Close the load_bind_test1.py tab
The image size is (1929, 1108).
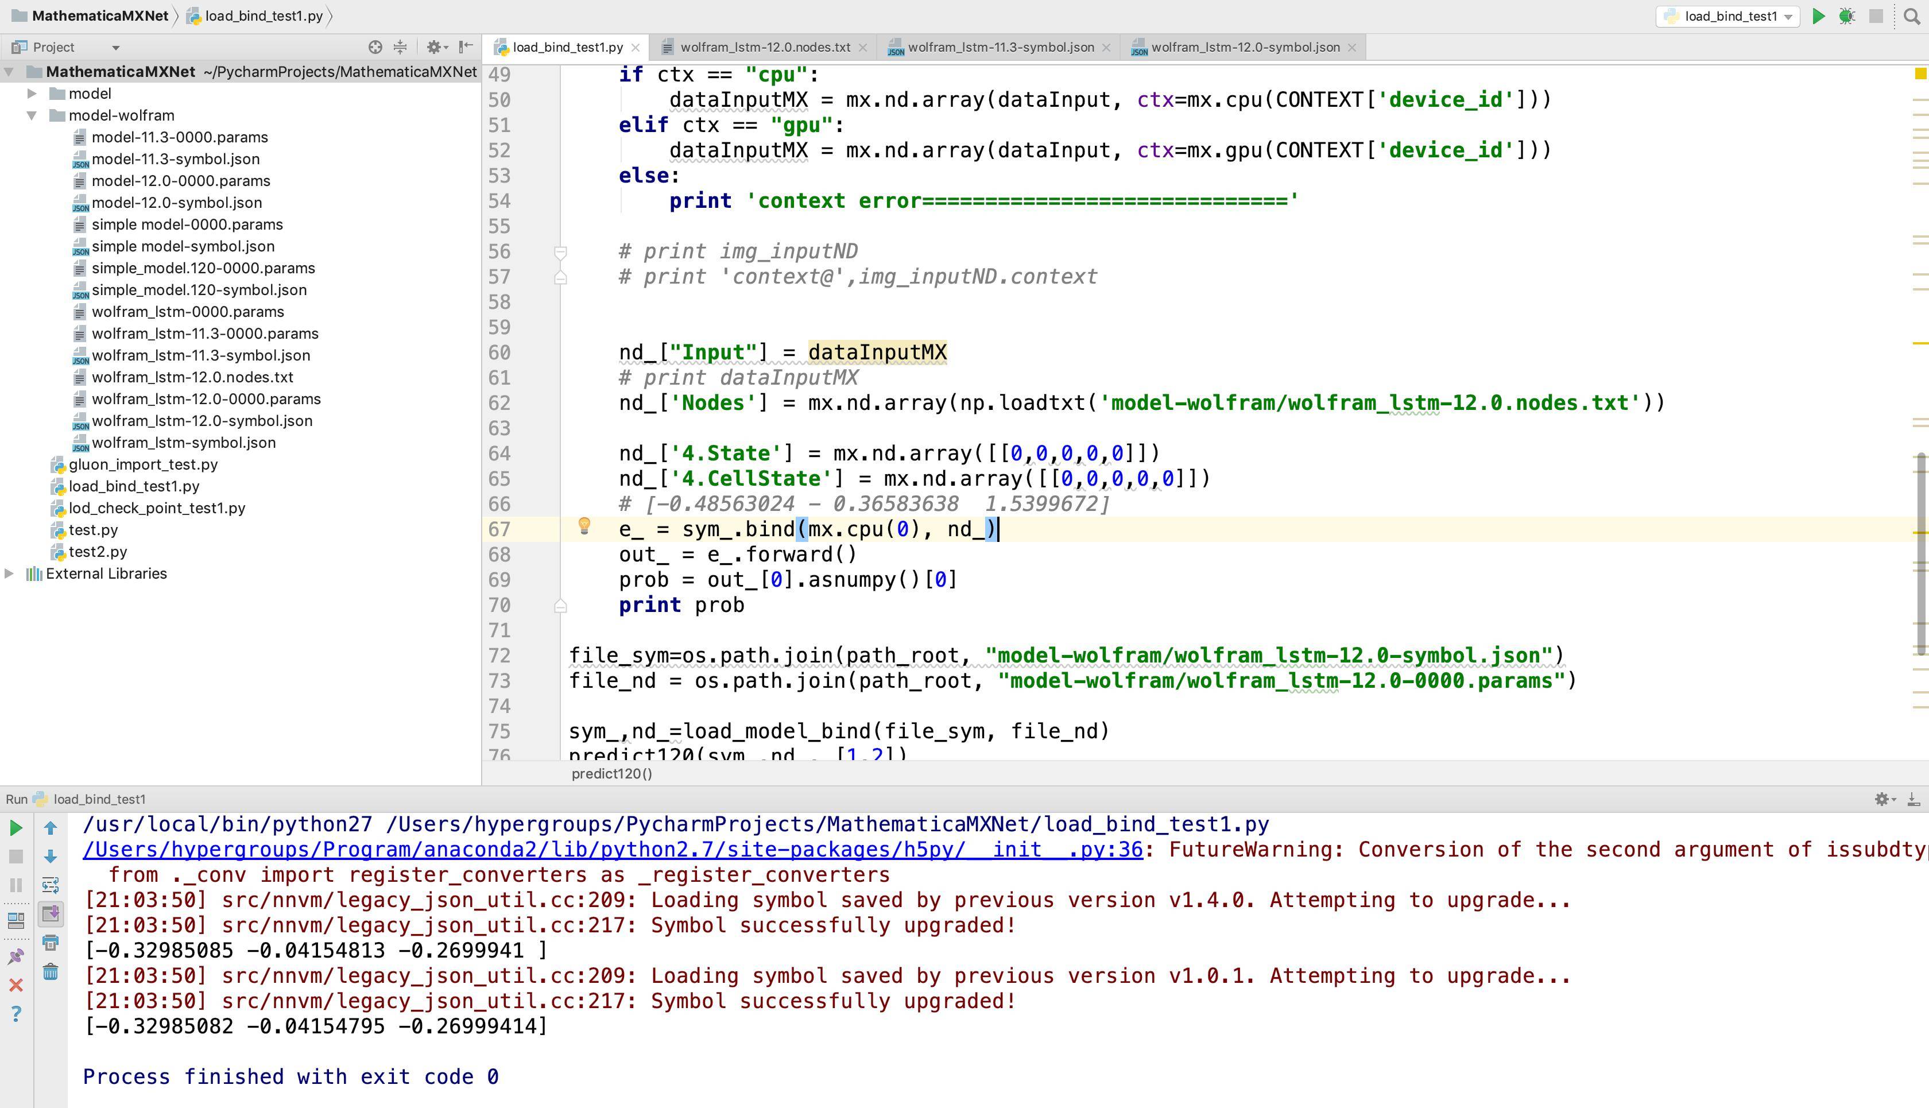pos(636,47)
